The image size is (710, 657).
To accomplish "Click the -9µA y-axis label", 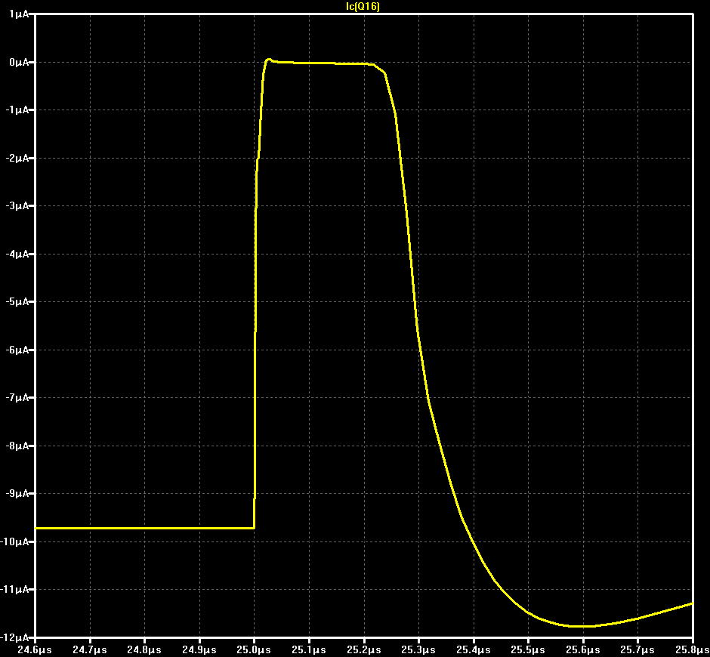I will pyautogui.click(x=17, y=494).
